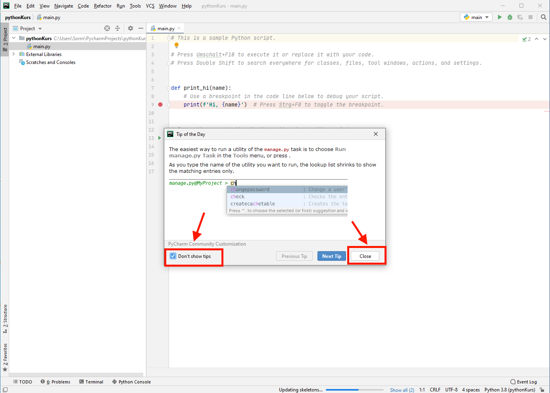Click the Updating skeletons progress bar
The image size is (550, 393).
355,390
